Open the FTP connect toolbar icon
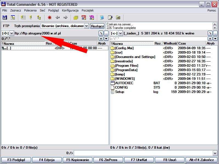This screenshot has height=164, width=219. pos(84,17)
